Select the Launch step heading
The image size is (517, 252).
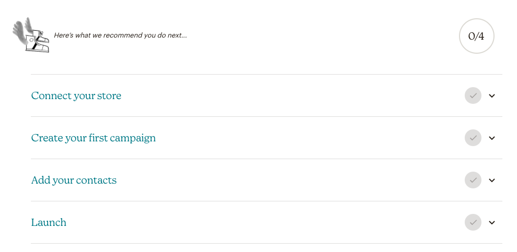49,223
